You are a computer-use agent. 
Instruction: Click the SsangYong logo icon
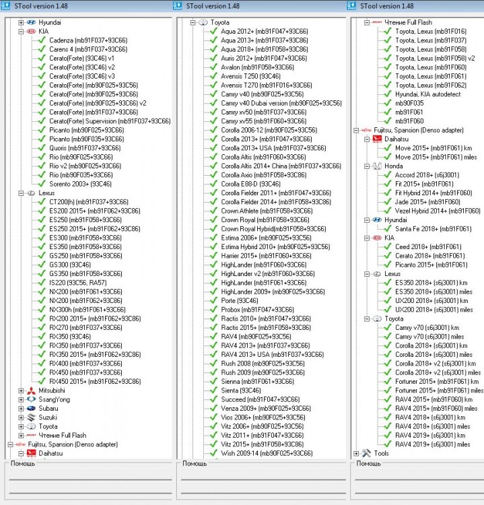pyautogui.click(x=31, y=400)
